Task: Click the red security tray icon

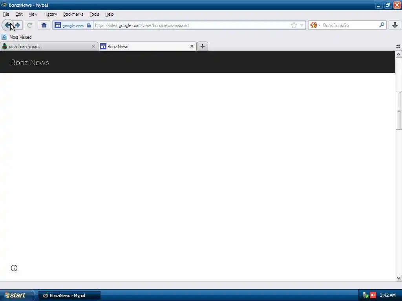Action: (x=373, y=296)
